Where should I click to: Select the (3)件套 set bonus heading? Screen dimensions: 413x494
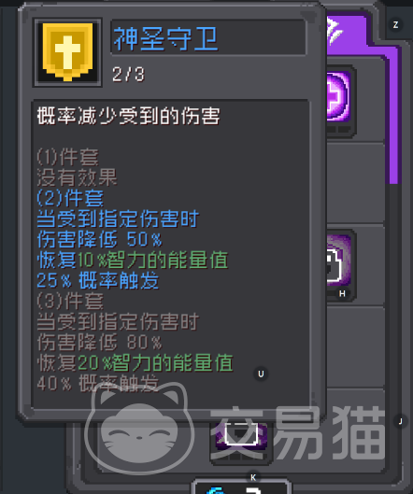point(70,302)
